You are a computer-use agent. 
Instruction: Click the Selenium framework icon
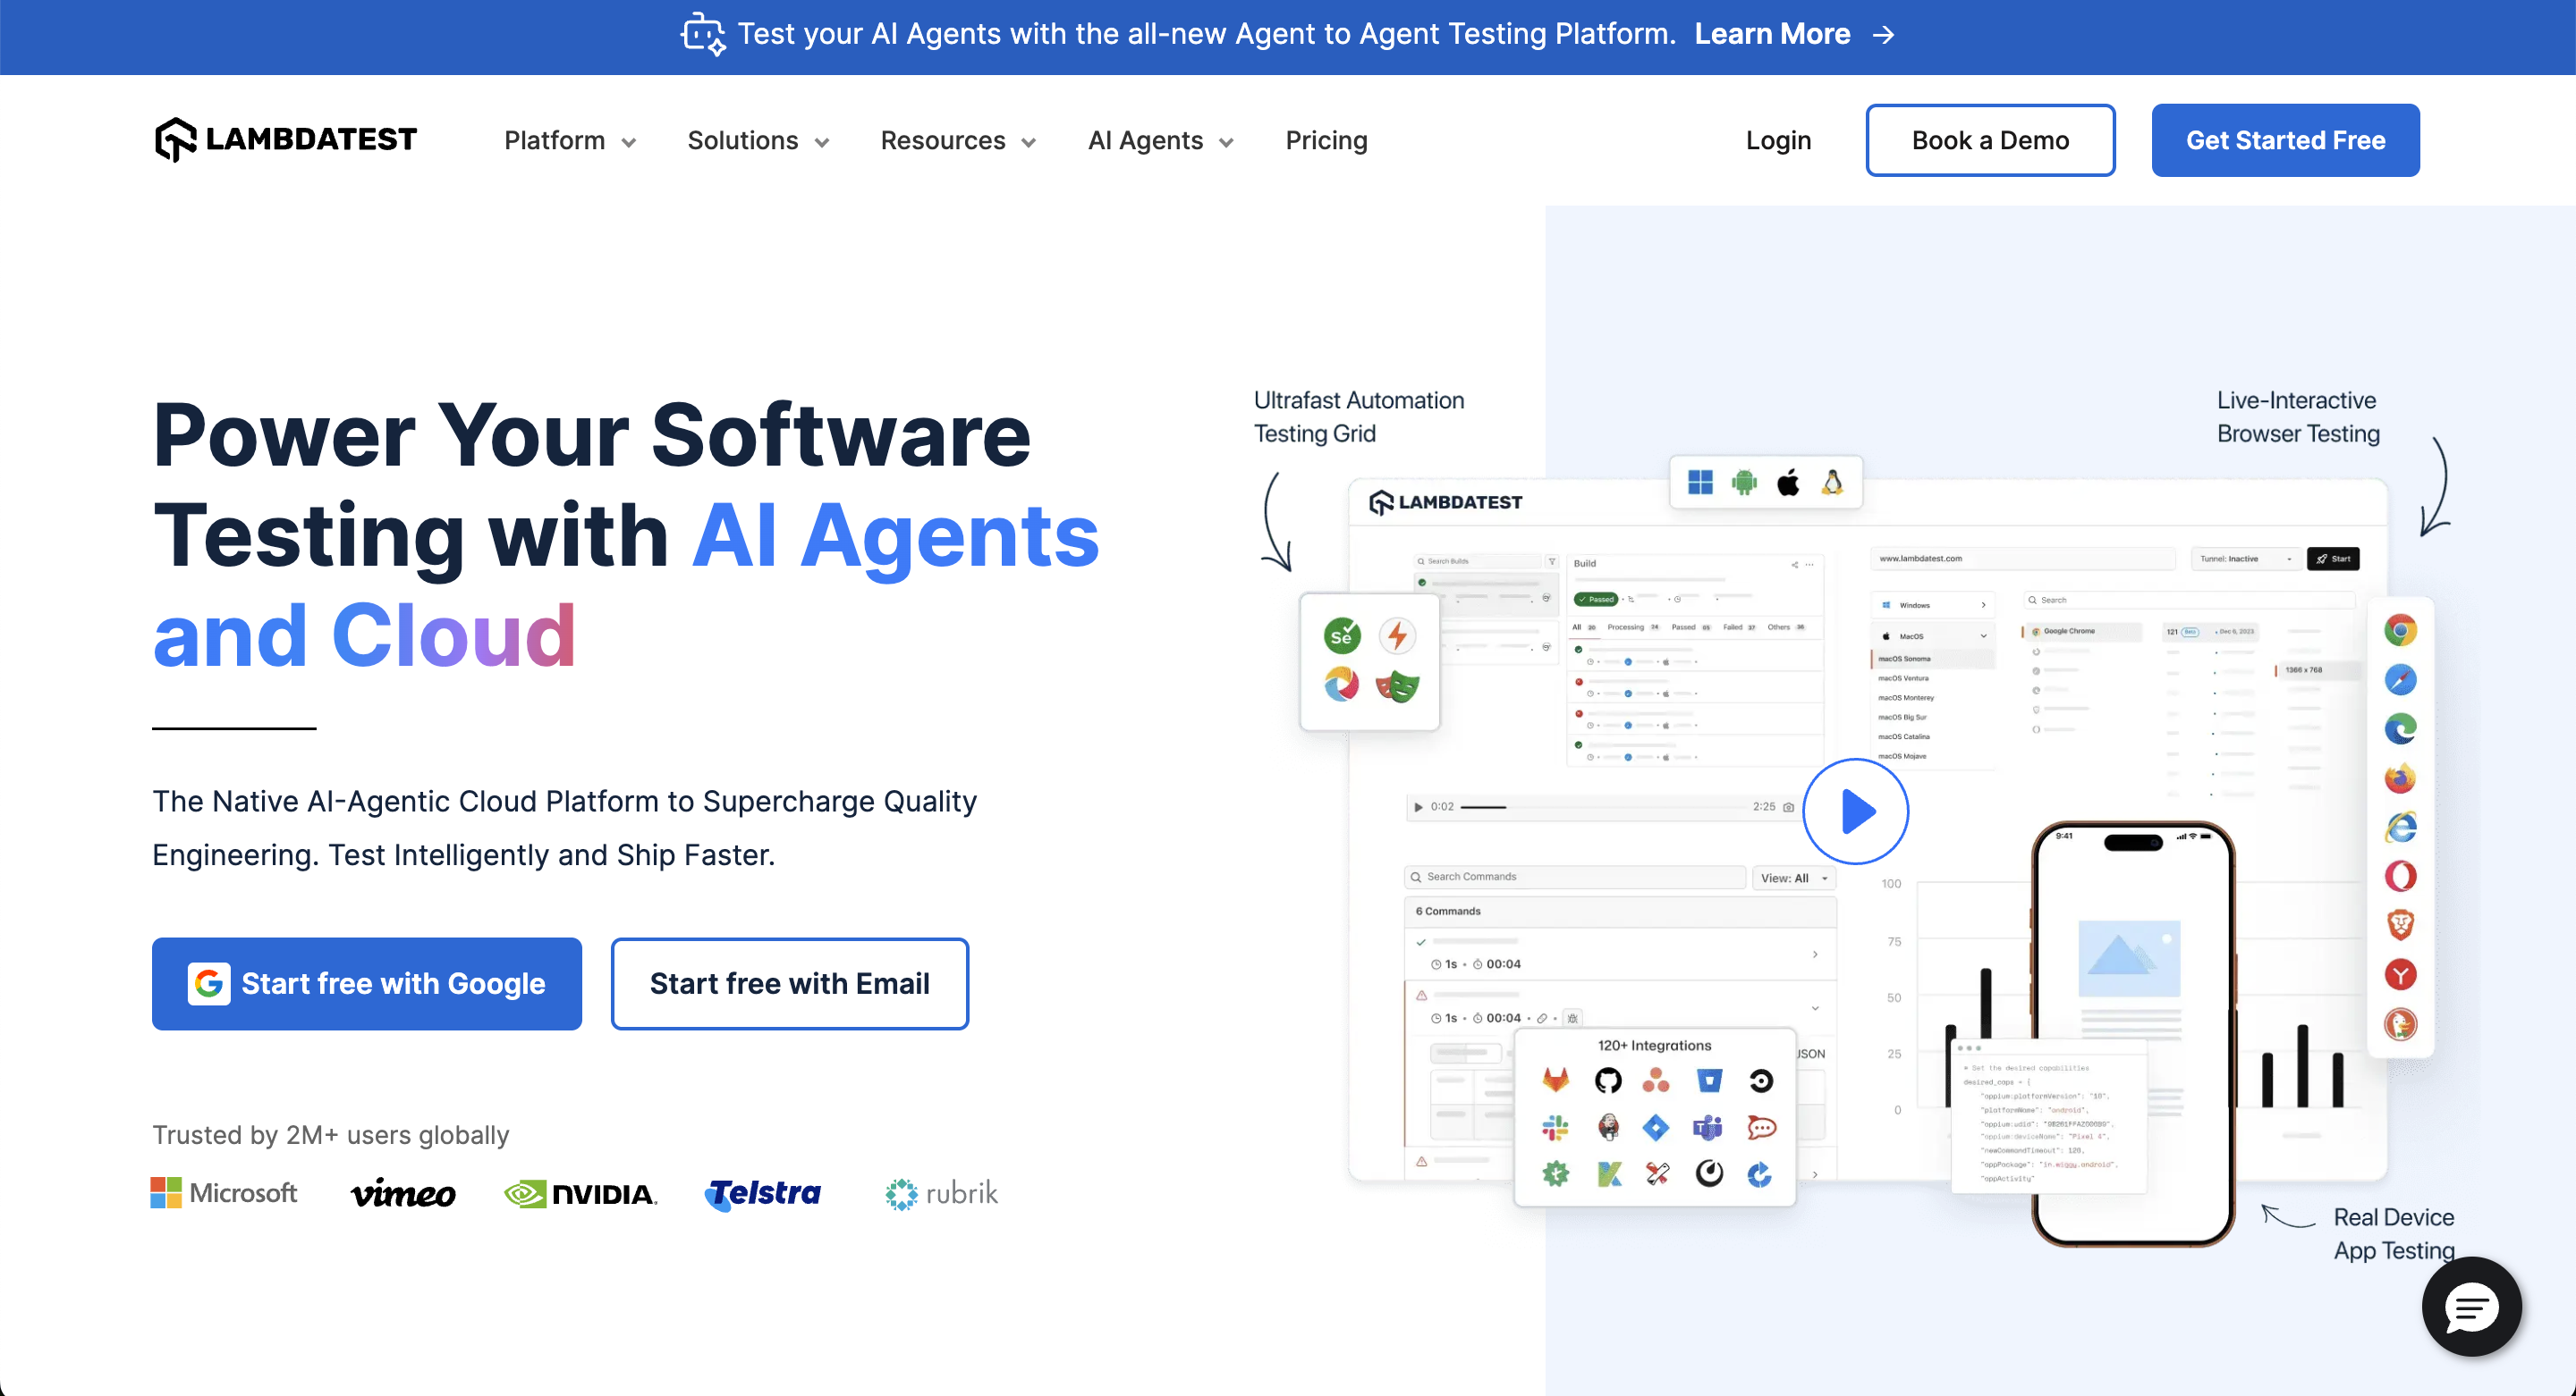click(1342, 635)
